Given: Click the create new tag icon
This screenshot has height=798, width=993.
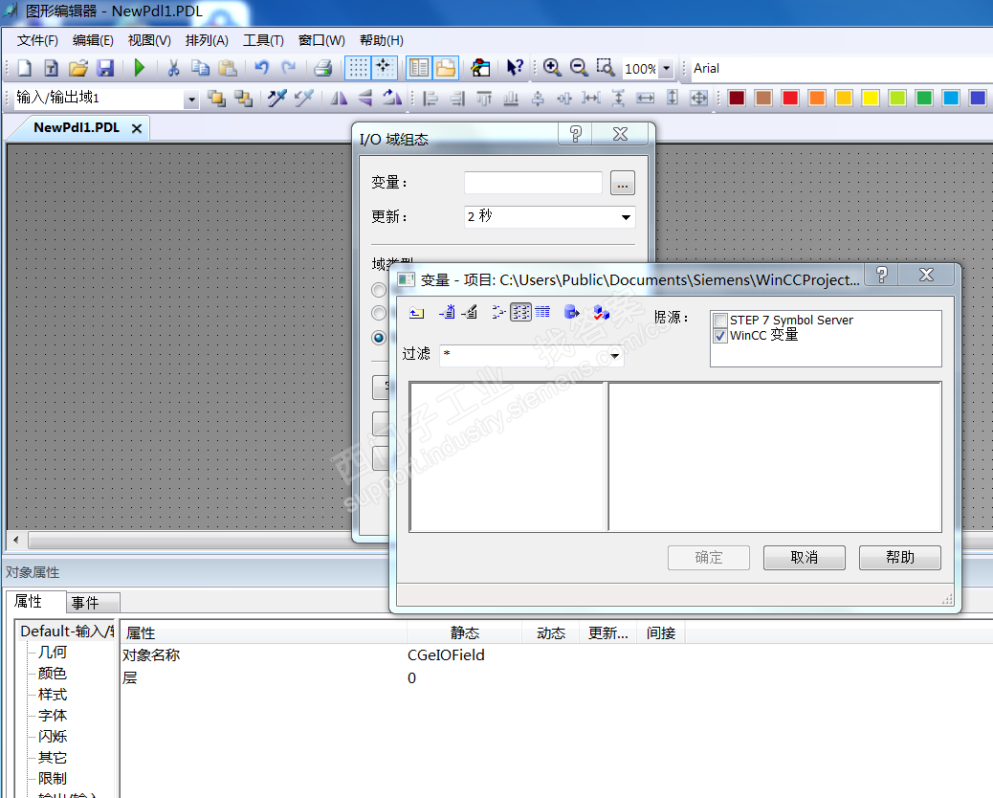Looking at the screenshot, I should pos(447,312).
